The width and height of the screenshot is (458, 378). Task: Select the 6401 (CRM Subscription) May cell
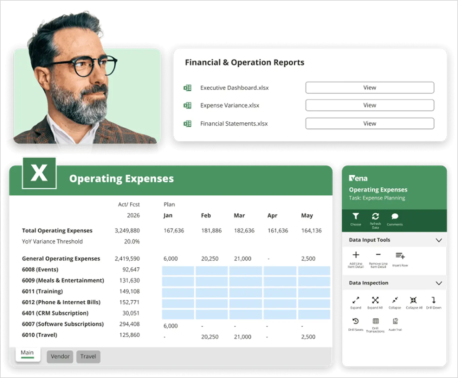pos(314,314)
